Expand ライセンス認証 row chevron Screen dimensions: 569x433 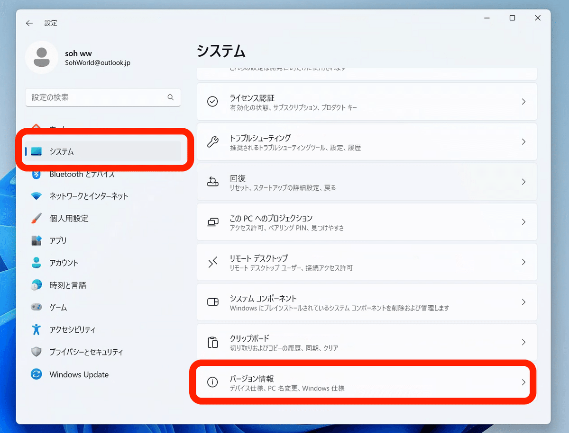point(523,102)
